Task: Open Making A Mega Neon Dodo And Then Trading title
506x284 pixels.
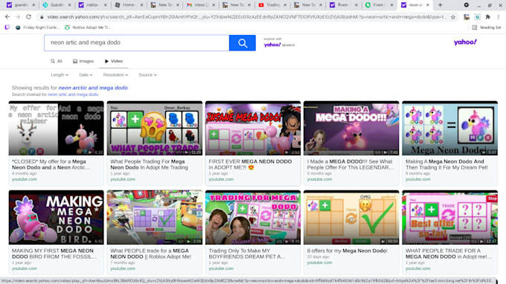Action: [x=446, y=164]
